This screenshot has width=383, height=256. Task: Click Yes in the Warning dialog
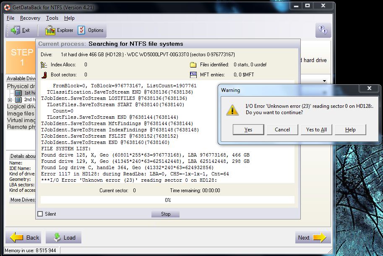point(248,130)
